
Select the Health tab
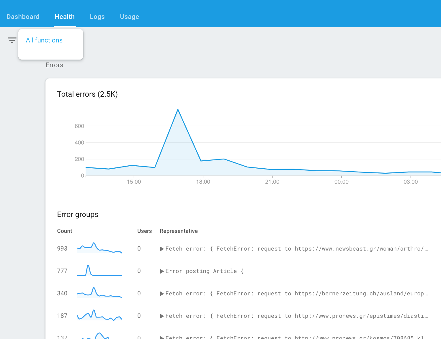(65, 17)
